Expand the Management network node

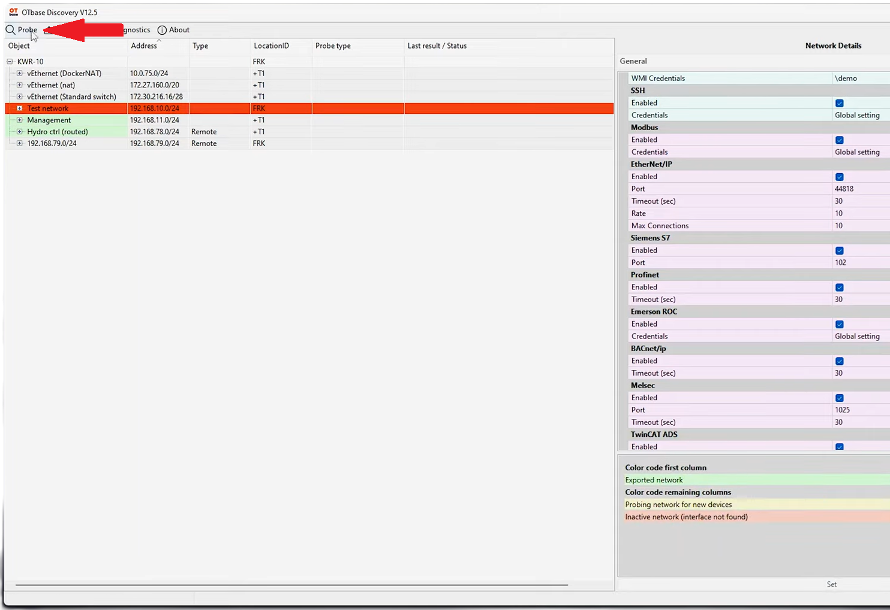[20, 120]
